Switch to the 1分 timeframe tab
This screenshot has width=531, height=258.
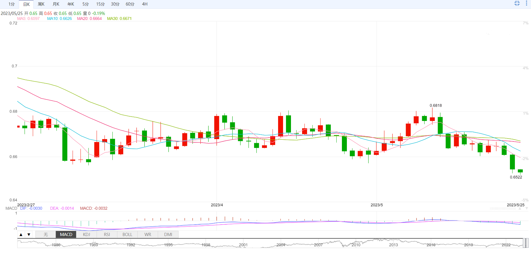pos(11,4)
